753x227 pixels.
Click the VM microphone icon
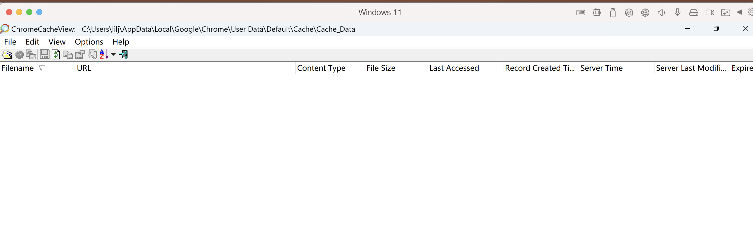pyautogui.click(x=677, y=13)
